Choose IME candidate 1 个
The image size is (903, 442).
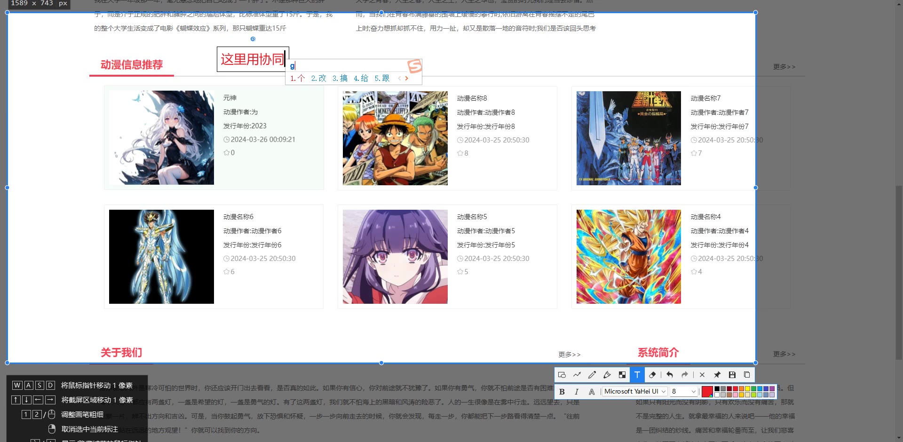coord(297,78)
